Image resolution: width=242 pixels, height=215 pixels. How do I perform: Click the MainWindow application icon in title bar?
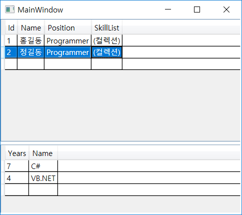click(x=9, y=9)
